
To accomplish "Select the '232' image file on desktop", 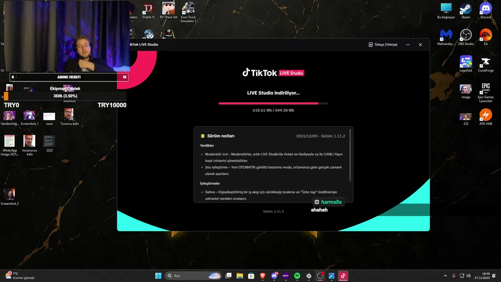I will pos(466,118).
